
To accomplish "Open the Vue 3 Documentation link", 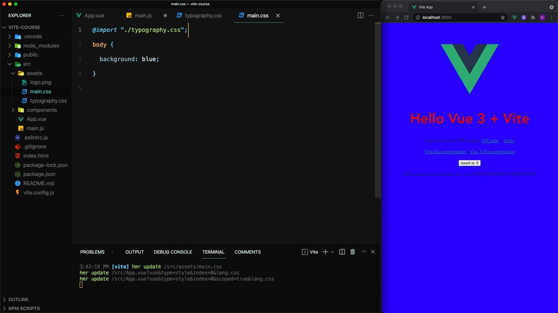I will click(492, 152).
